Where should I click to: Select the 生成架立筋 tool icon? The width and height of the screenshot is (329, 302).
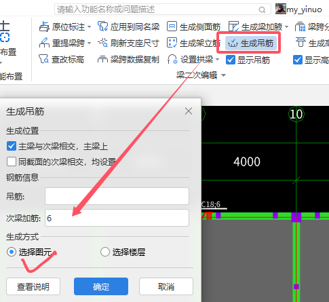click(x=172, y=43)
